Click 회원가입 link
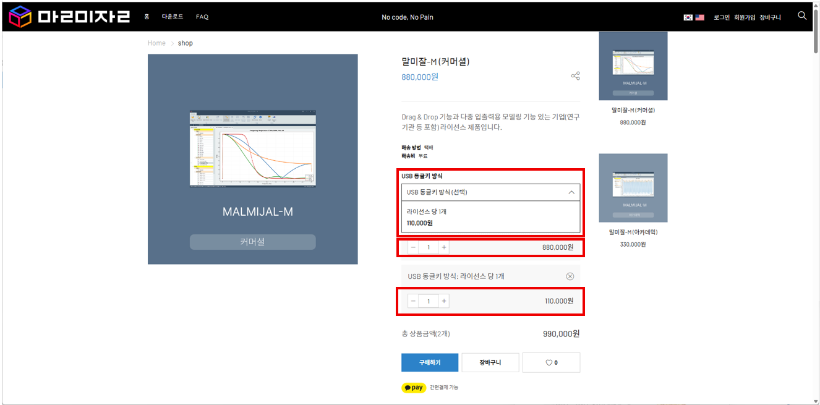Viewport: 820px width, 405px height. pyautogui.click(x=745, y=17)
